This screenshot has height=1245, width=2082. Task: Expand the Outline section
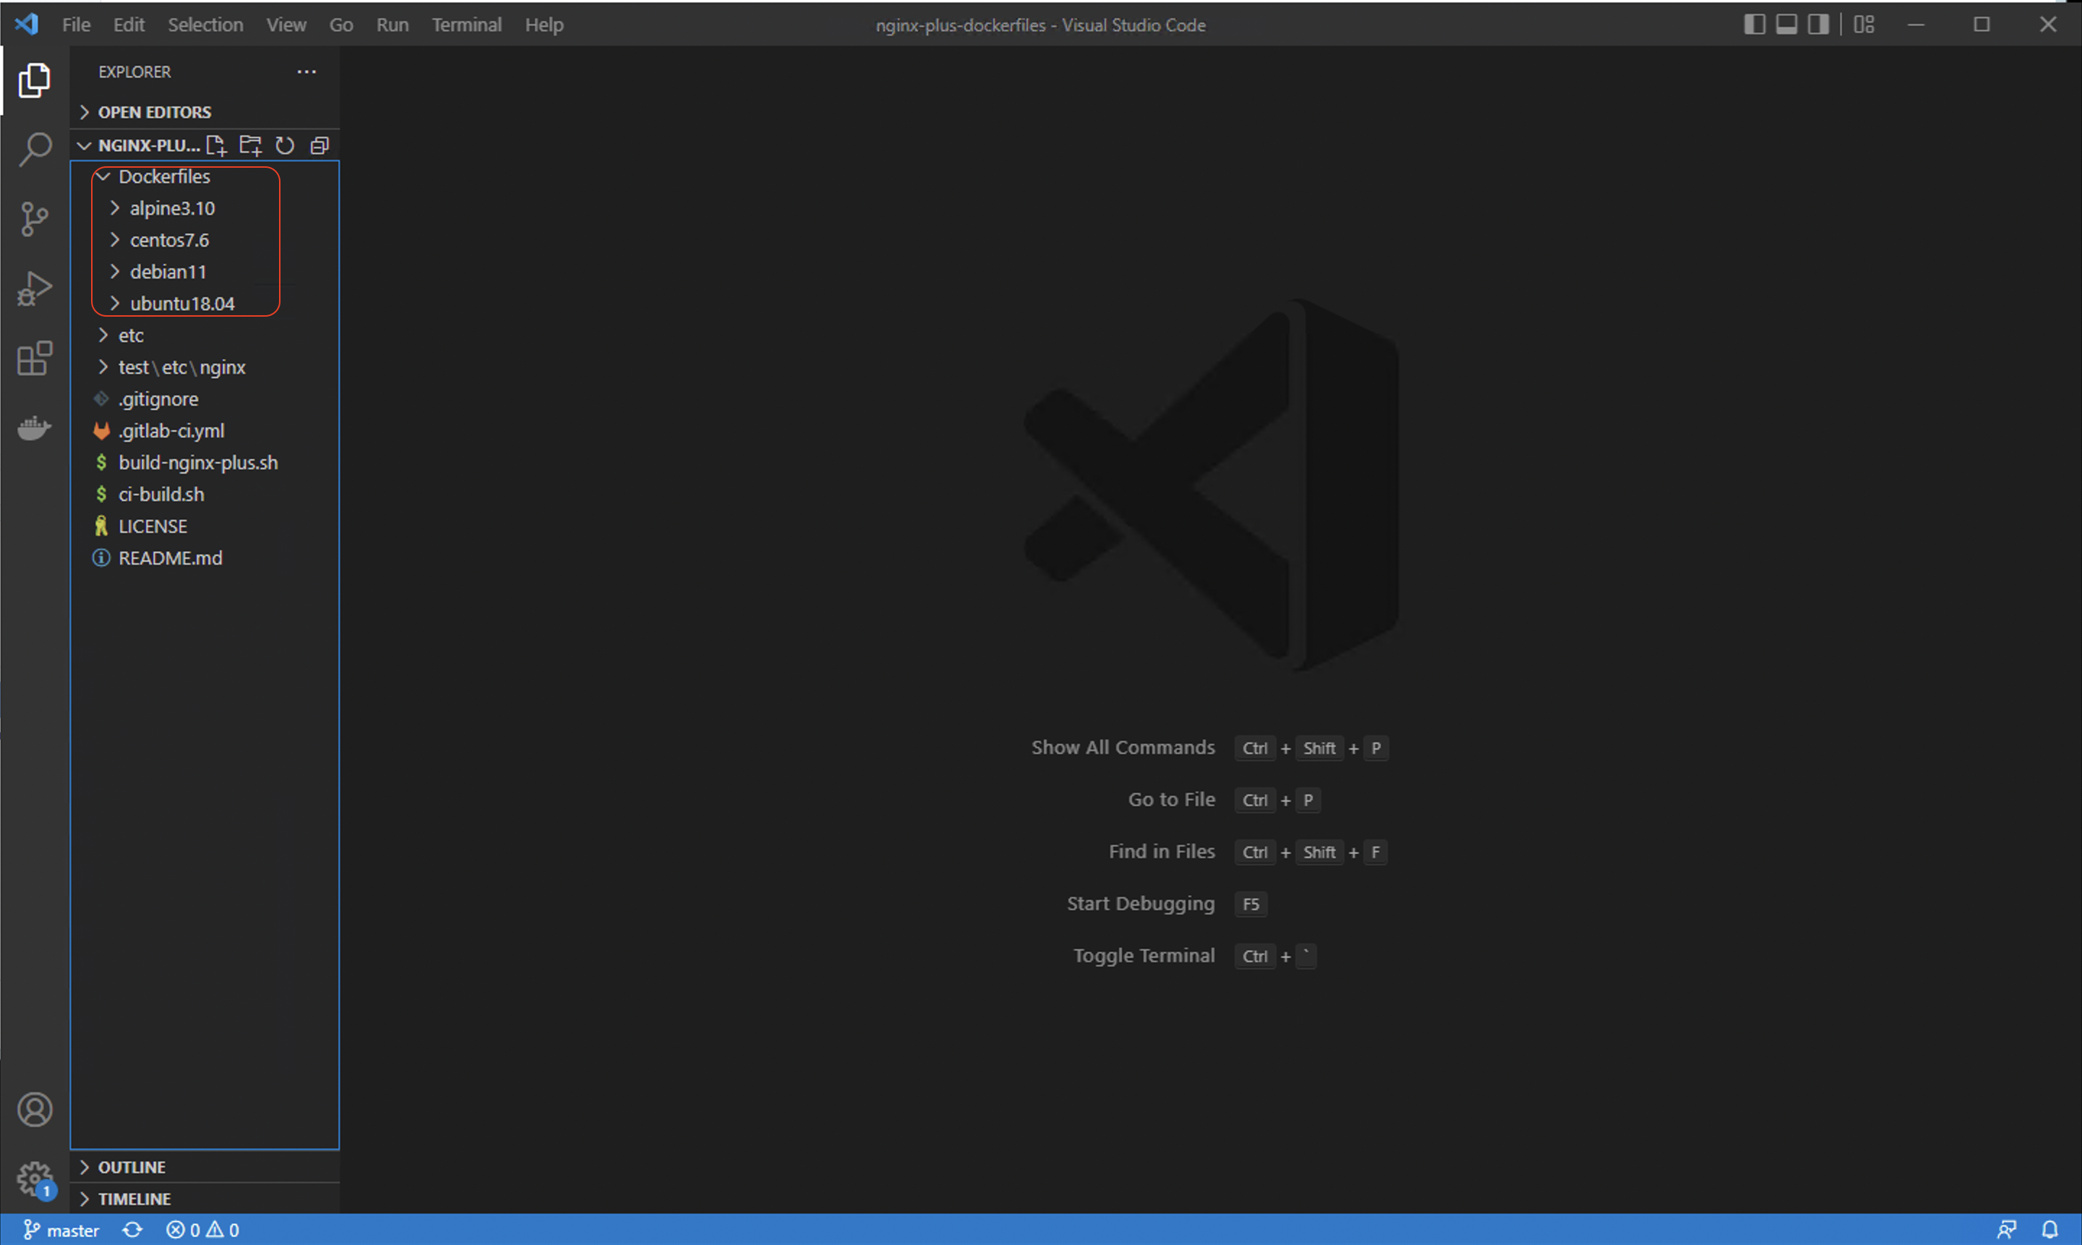(x=205, y=1168)
